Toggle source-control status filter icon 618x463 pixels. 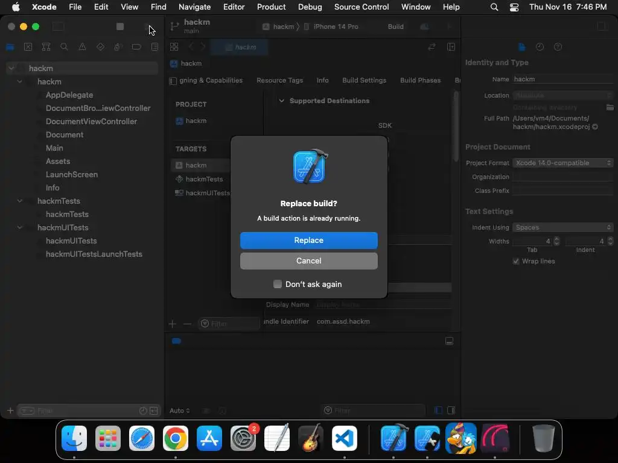154,411
